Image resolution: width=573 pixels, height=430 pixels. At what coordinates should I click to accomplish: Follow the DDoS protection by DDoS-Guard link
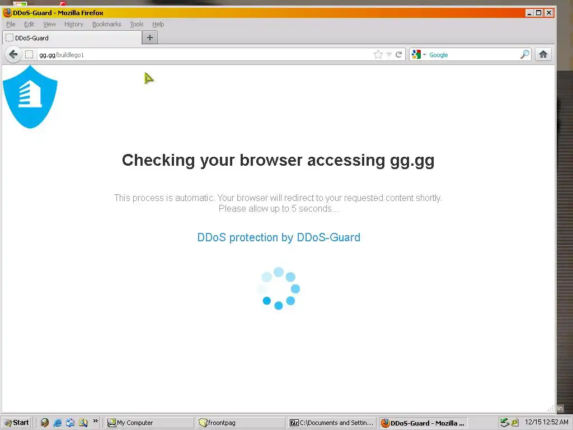coord(279,237)
